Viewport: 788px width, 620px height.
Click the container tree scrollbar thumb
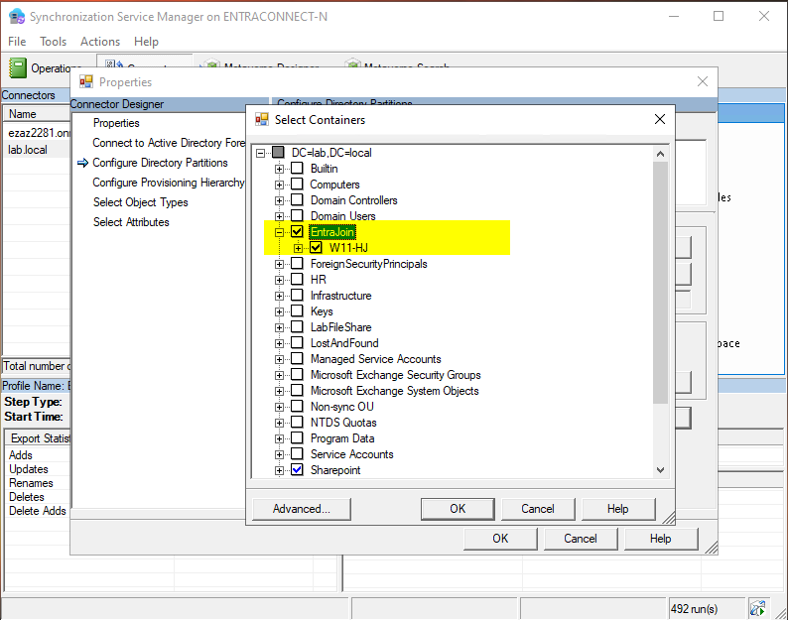660,283
